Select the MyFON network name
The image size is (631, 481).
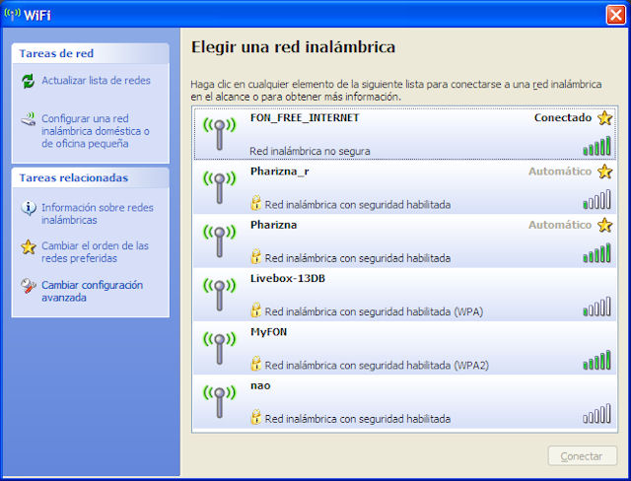(x=268, y=332)
